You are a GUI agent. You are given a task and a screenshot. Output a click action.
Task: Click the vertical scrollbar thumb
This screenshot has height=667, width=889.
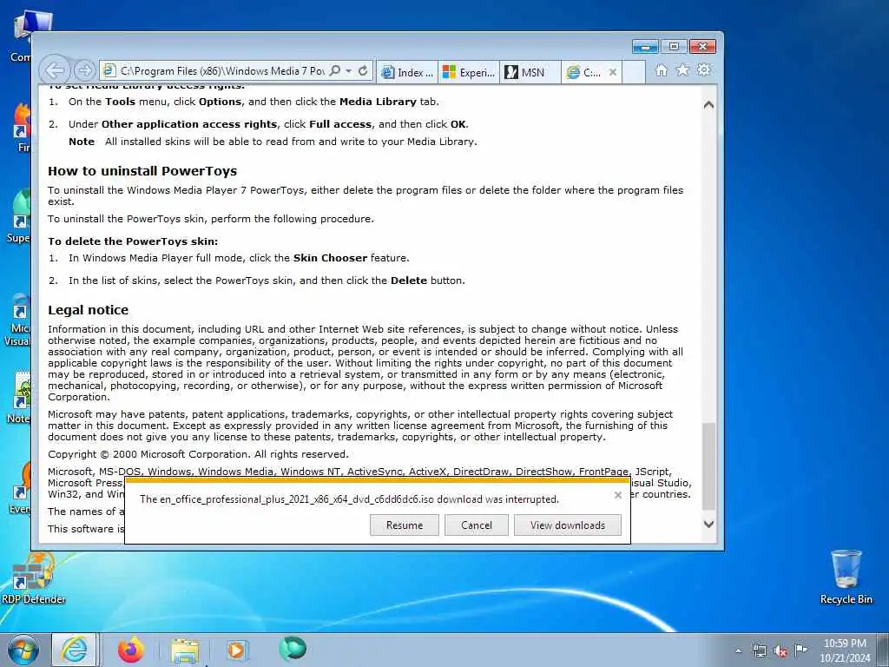[708, 466]
